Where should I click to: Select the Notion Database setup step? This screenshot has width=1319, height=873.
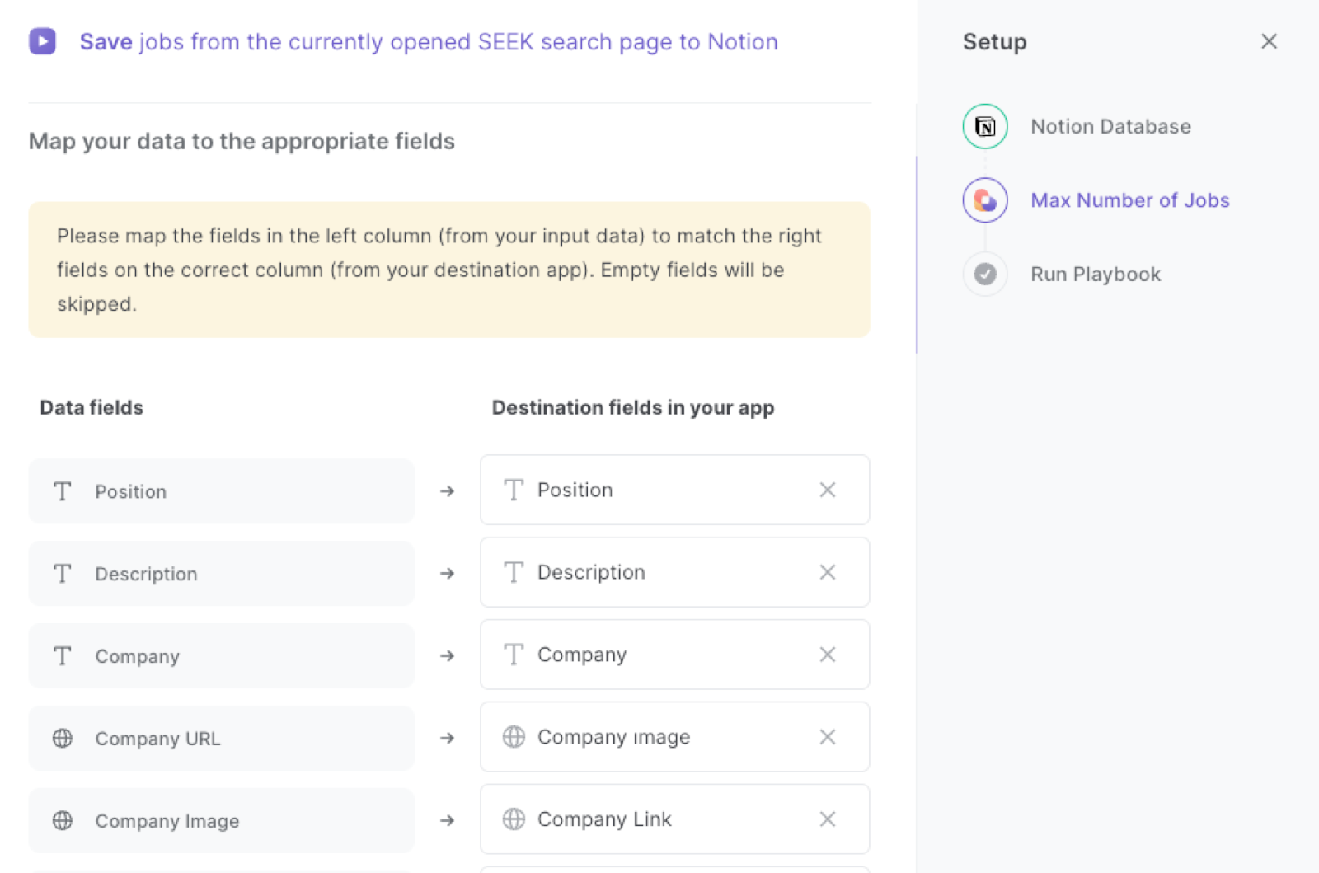[x=1110, y=126]
